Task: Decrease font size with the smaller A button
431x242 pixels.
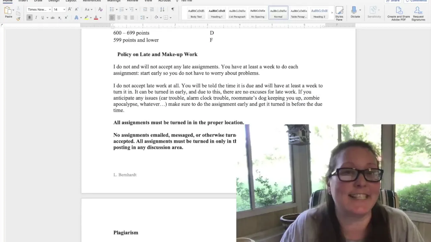Action: click(x=76, y=9)
